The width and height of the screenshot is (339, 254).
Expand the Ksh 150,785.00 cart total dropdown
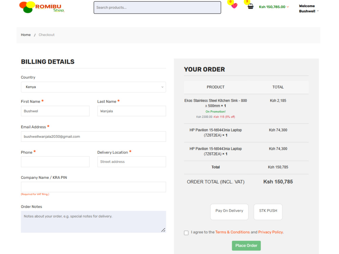274,7
